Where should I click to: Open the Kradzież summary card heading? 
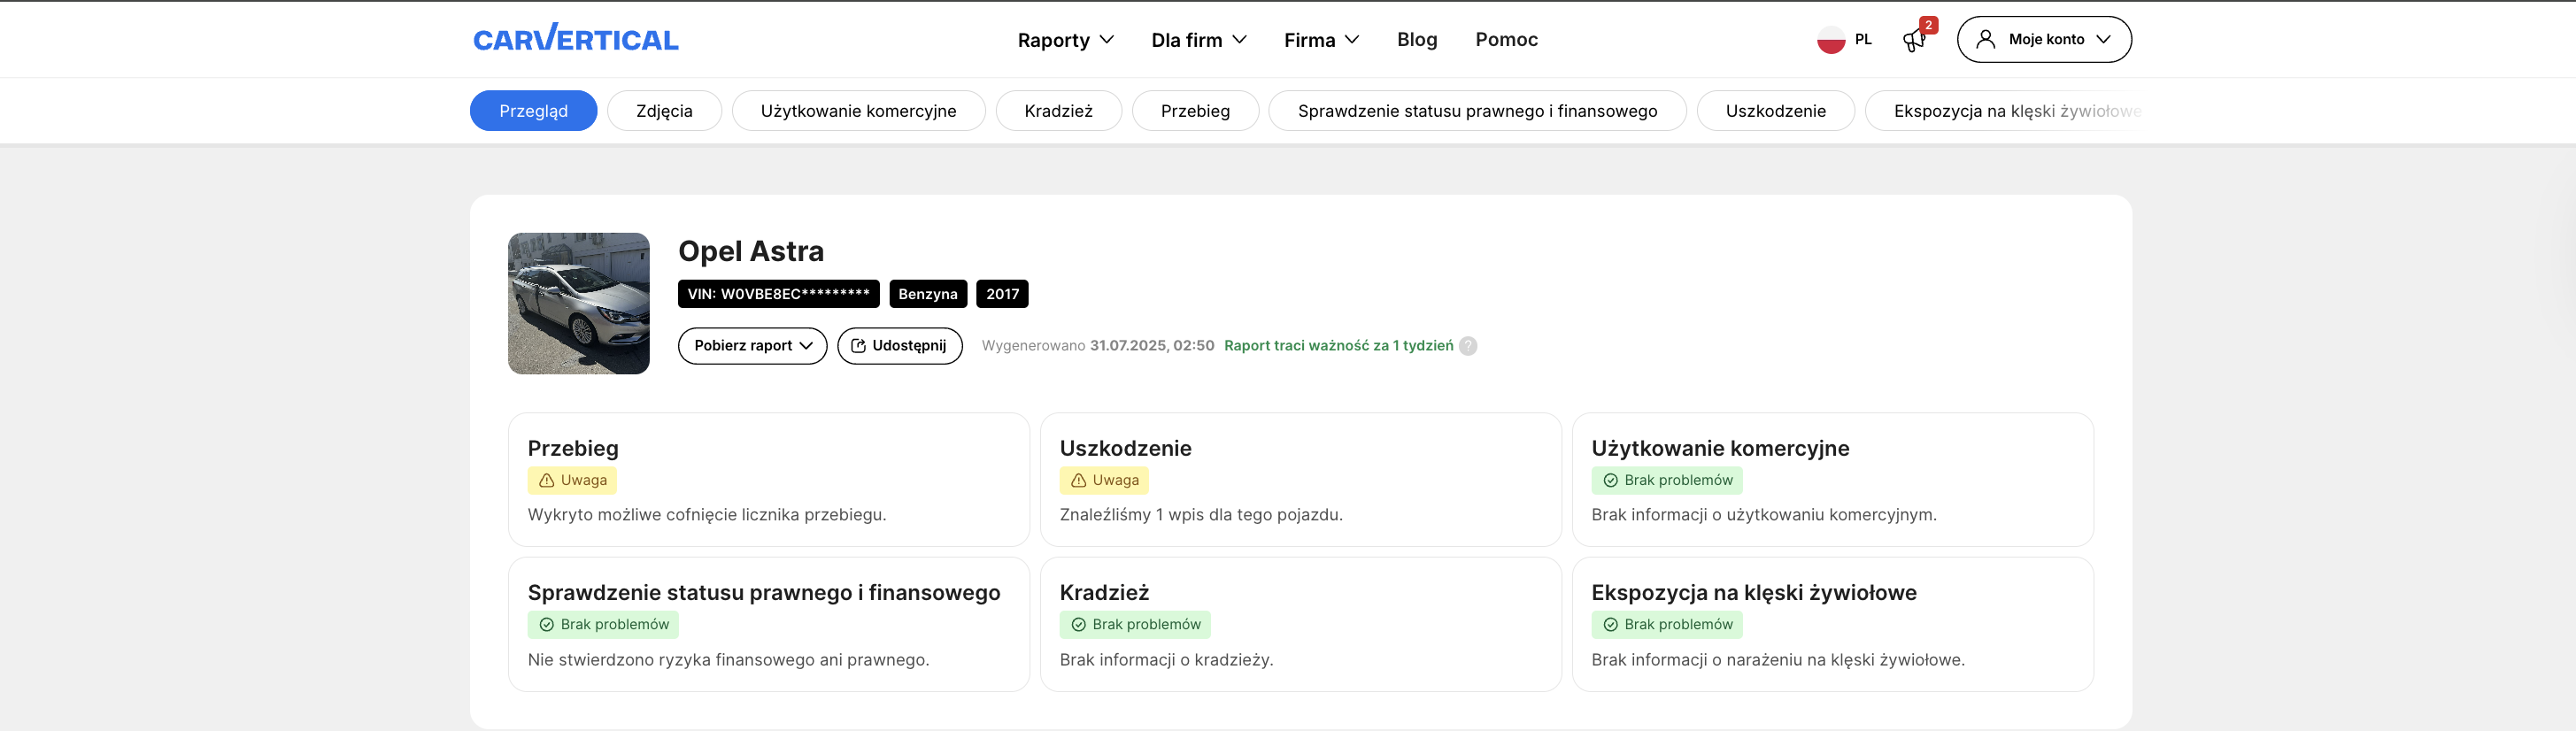point(1104,592)
